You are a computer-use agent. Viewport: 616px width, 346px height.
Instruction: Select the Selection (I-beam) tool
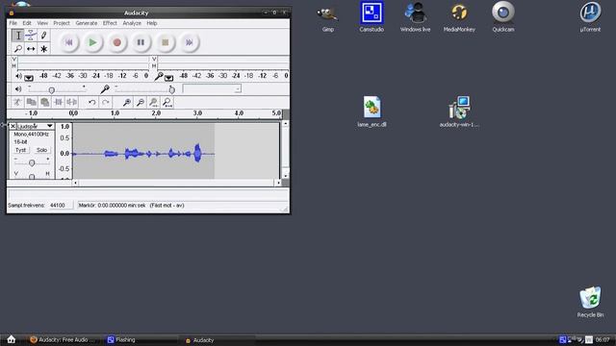click(17, 36)
